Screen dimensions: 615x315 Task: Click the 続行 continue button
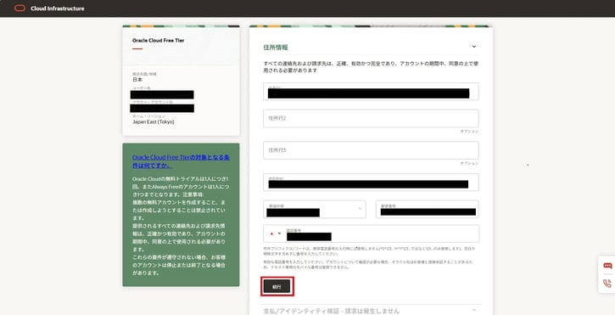click(277, 287)
